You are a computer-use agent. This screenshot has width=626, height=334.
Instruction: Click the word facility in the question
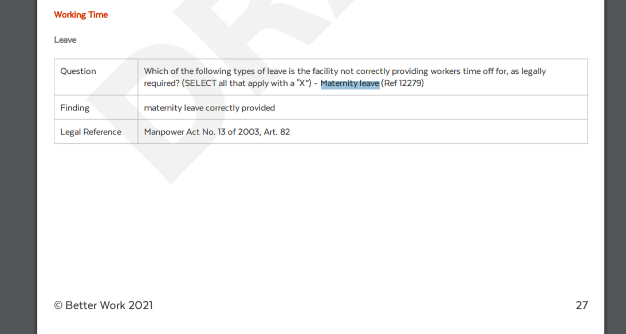tap(325, 72)
